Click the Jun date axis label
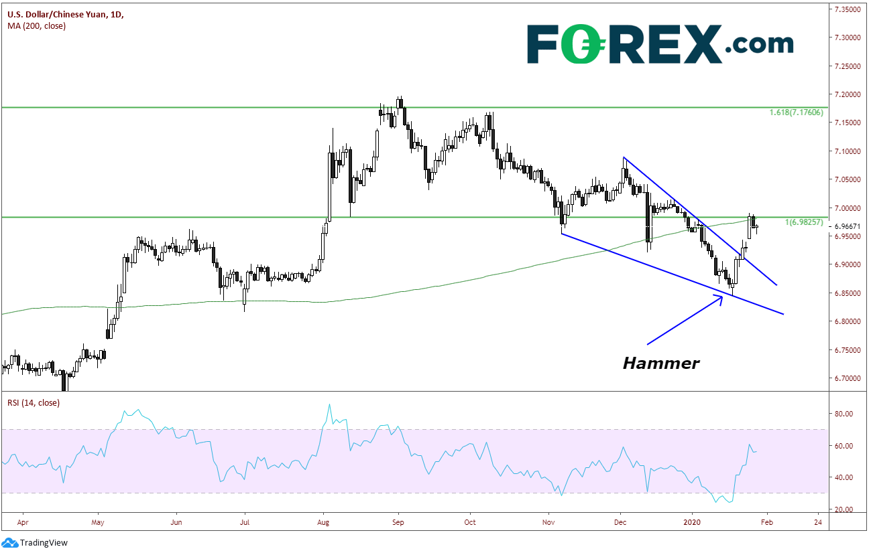This screenshot has width=871, height=555. (176, 521)
